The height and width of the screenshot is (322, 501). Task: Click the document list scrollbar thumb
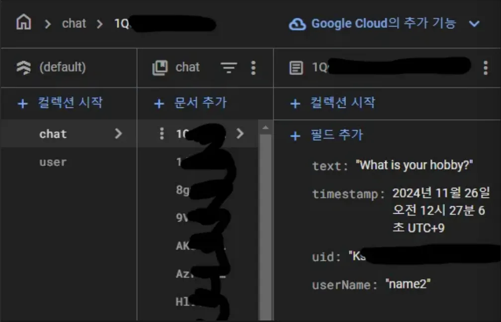tap(265, 228)
